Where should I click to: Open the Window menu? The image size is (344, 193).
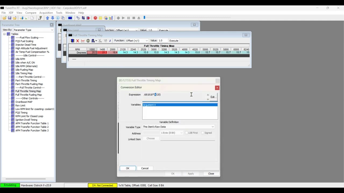pyautogui.click(x=70, y=13)
